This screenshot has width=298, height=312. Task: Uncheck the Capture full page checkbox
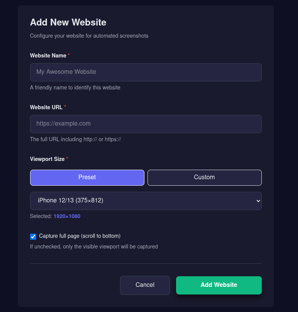(x=33, y=237)
